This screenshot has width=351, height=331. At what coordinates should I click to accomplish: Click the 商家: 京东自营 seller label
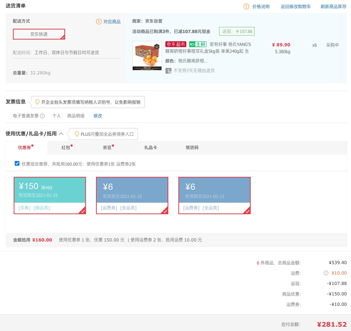tap(147, 21)
